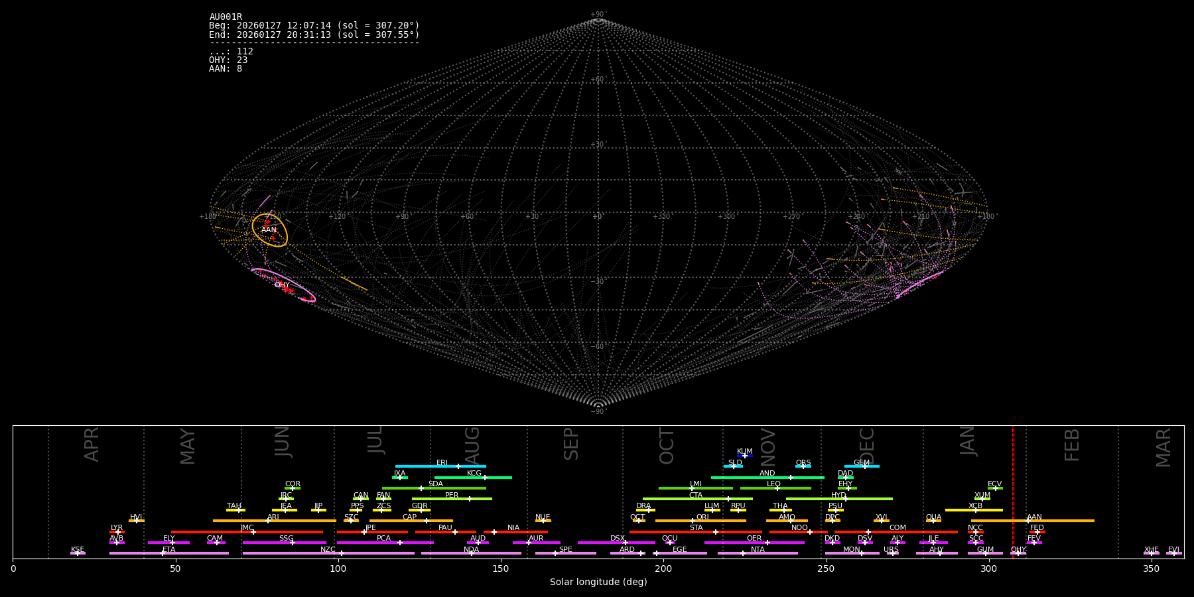Click the DRA shower label in timeline
1194x597 pixels.
pyautogui.click(x=643, y=506)
